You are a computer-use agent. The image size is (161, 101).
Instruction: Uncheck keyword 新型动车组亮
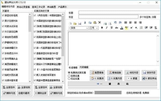3,15
